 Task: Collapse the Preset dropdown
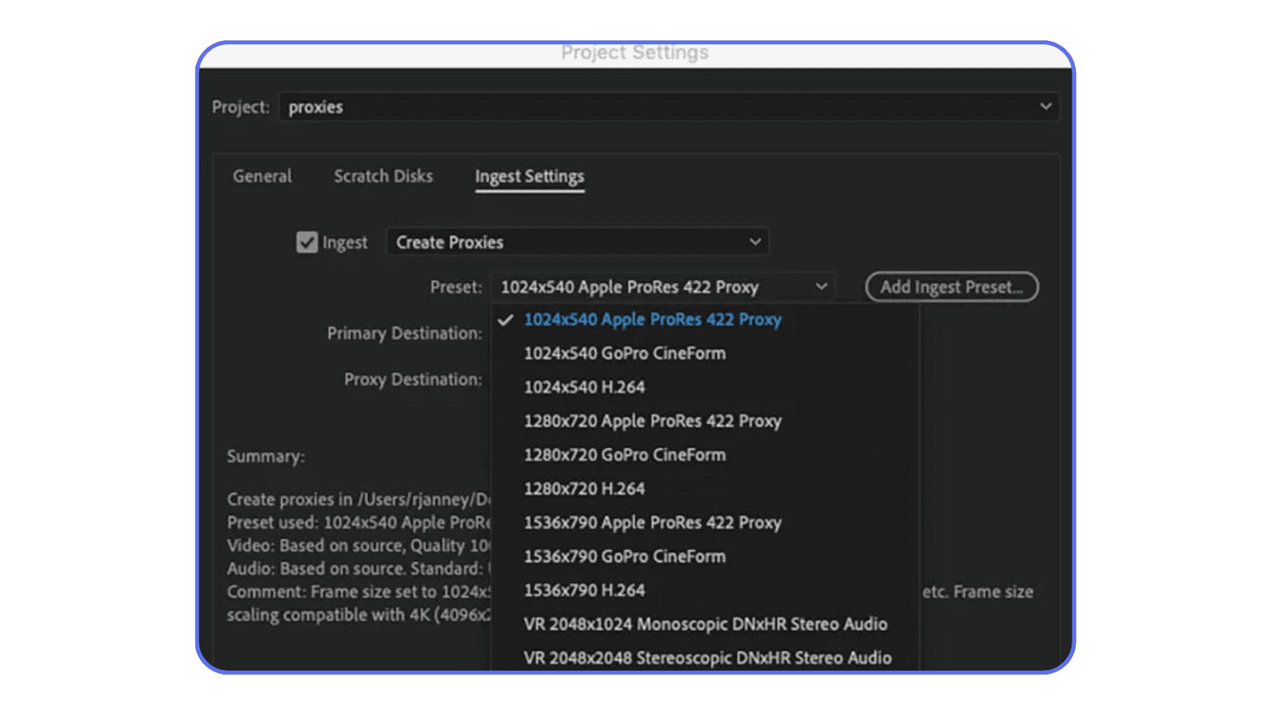click(x=663, y=287)
